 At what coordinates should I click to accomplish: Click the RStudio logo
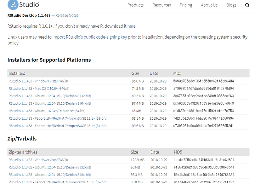point(23,5)
